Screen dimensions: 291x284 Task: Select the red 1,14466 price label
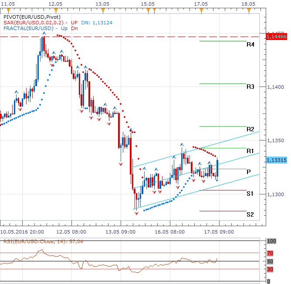pyautogui.click(x=276, y=37)
